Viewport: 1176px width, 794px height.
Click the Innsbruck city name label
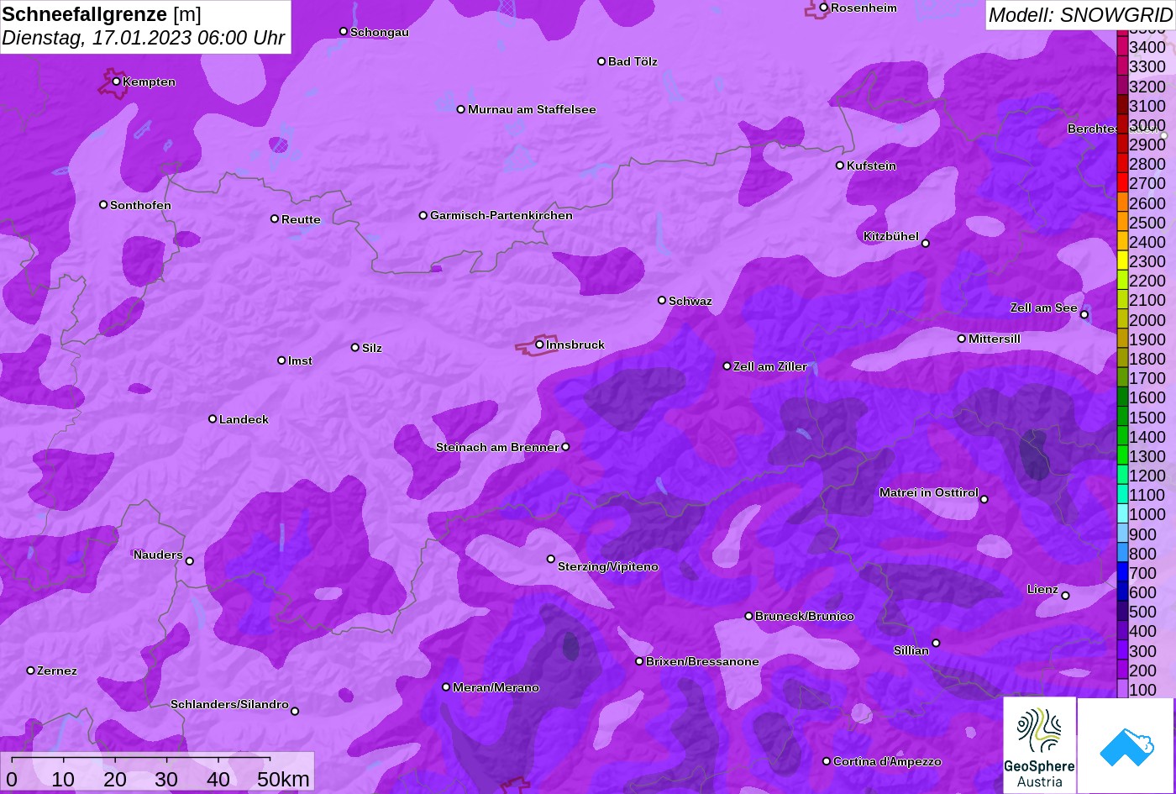click(575, 344)
